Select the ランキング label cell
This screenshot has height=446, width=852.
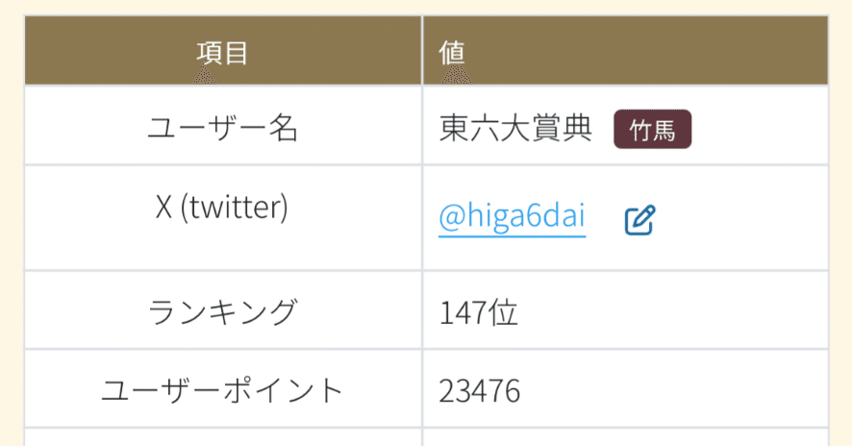coord(222,312)
